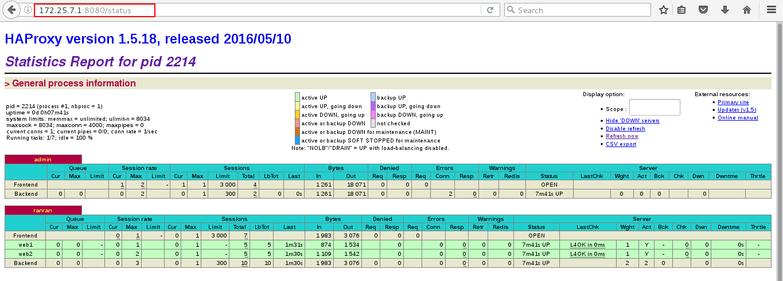This screenshot has height=281, width=783.
Task: Click the HAProxy version 1.5.18 heading
Action: tap(148, 39)
